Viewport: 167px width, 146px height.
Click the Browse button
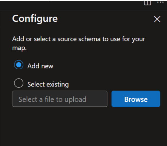point(136,99)
